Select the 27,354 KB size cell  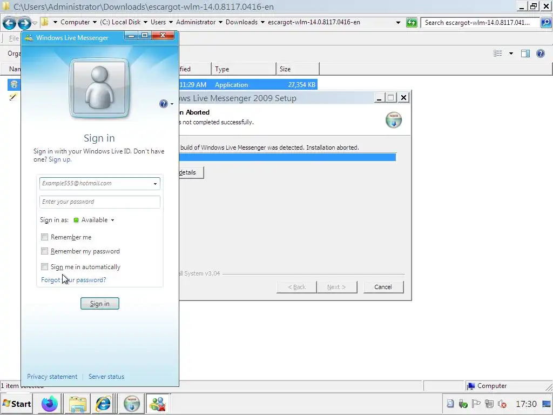[x=301, y=85]
